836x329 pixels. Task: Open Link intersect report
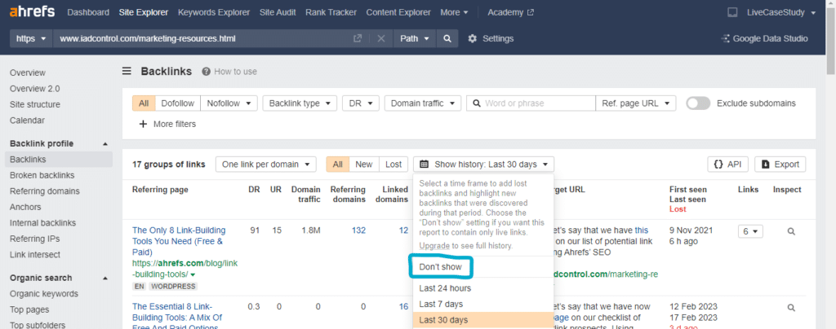[35, 255]
